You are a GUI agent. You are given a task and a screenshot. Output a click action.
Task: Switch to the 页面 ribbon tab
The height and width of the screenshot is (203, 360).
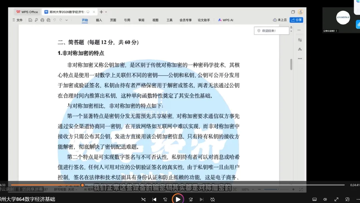pos(113,20)
